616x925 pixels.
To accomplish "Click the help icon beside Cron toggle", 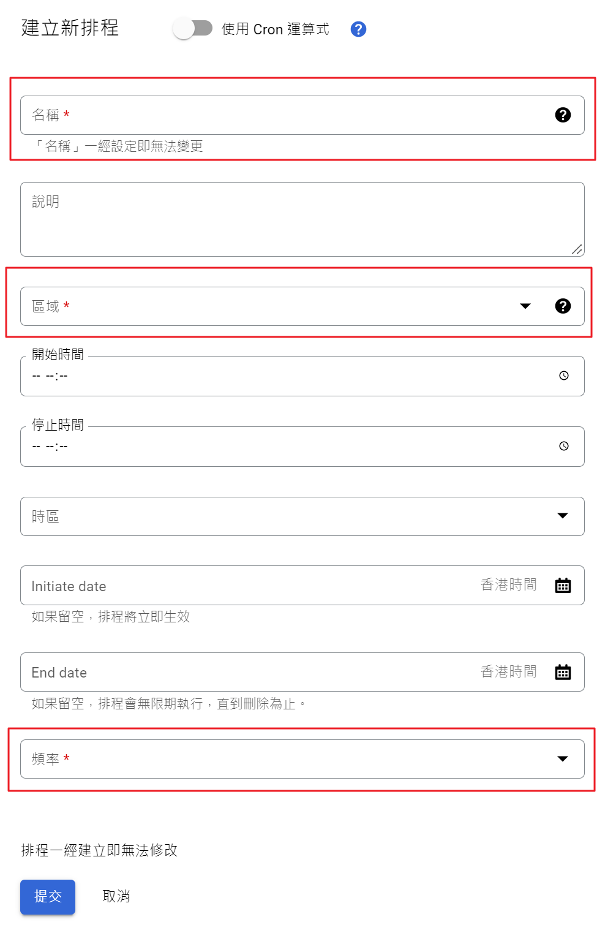I will [358, 29].
